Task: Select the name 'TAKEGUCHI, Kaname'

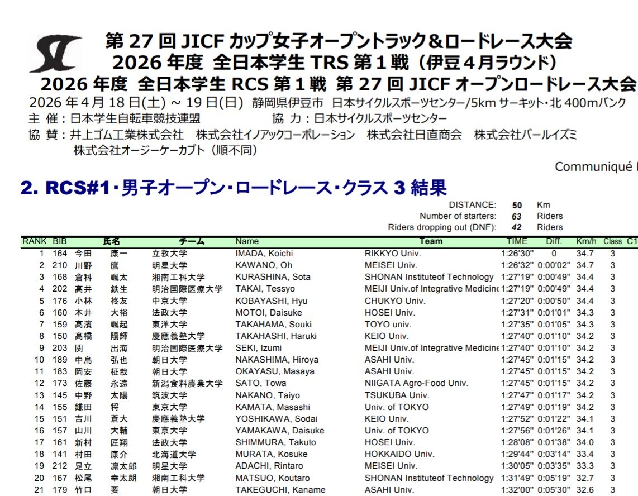Action: (280, 489)
